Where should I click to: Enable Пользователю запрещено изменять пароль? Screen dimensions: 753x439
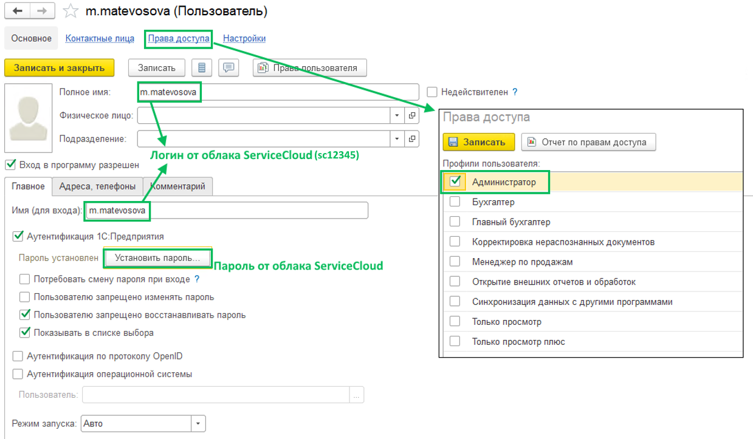click(x=25, y=297)
